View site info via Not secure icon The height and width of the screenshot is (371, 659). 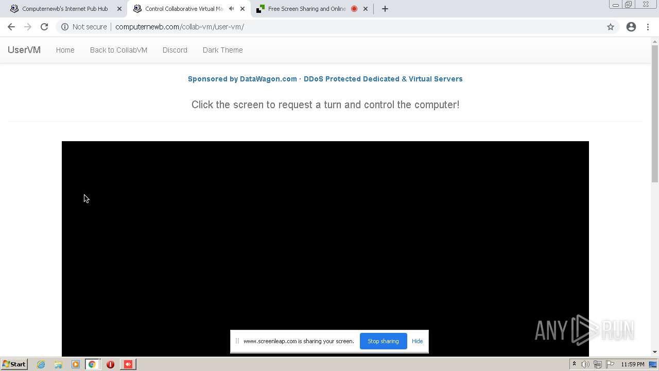tap(65, 27)
